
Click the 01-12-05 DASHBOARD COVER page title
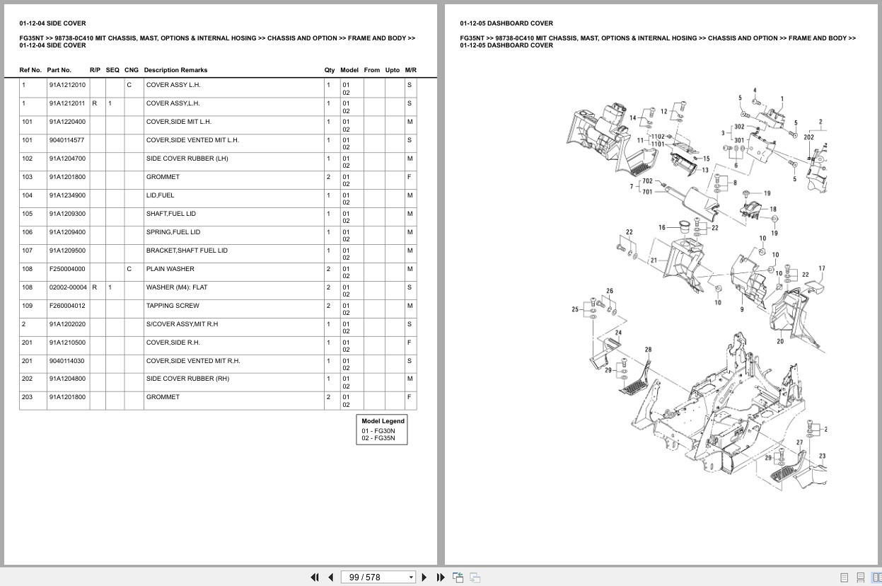tap(506, 23)
